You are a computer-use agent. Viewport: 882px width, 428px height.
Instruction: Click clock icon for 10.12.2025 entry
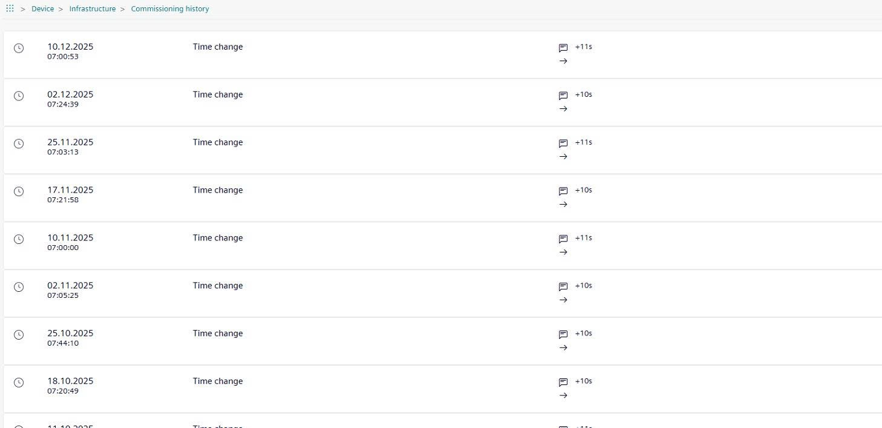tap(19, 48)
